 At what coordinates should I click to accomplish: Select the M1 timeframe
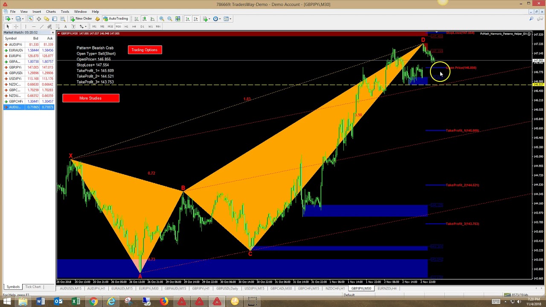click(x=94, y=26)
